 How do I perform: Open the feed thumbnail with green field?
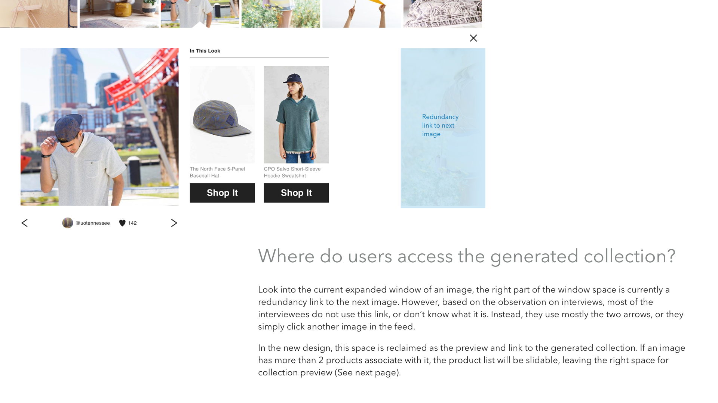(280, 13)
